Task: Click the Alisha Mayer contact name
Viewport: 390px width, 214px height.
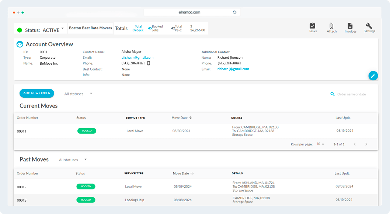Action: (x=131, y=52)
